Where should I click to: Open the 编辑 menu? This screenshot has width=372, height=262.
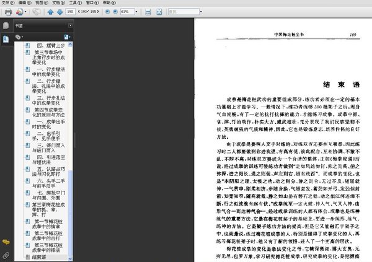pyautogui.click(x=25, y=2)
